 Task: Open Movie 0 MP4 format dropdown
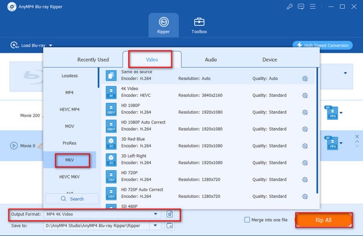341,143
